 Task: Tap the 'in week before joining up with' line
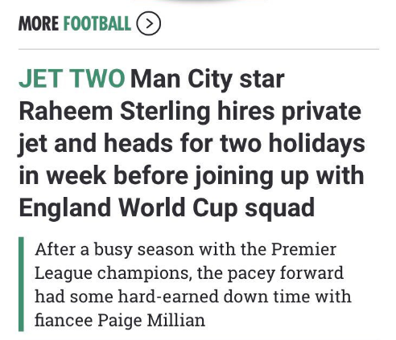[192, 176]
